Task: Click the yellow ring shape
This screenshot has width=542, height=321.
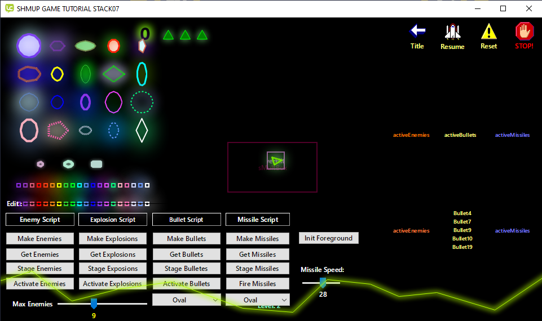Action: pos(57,74)
